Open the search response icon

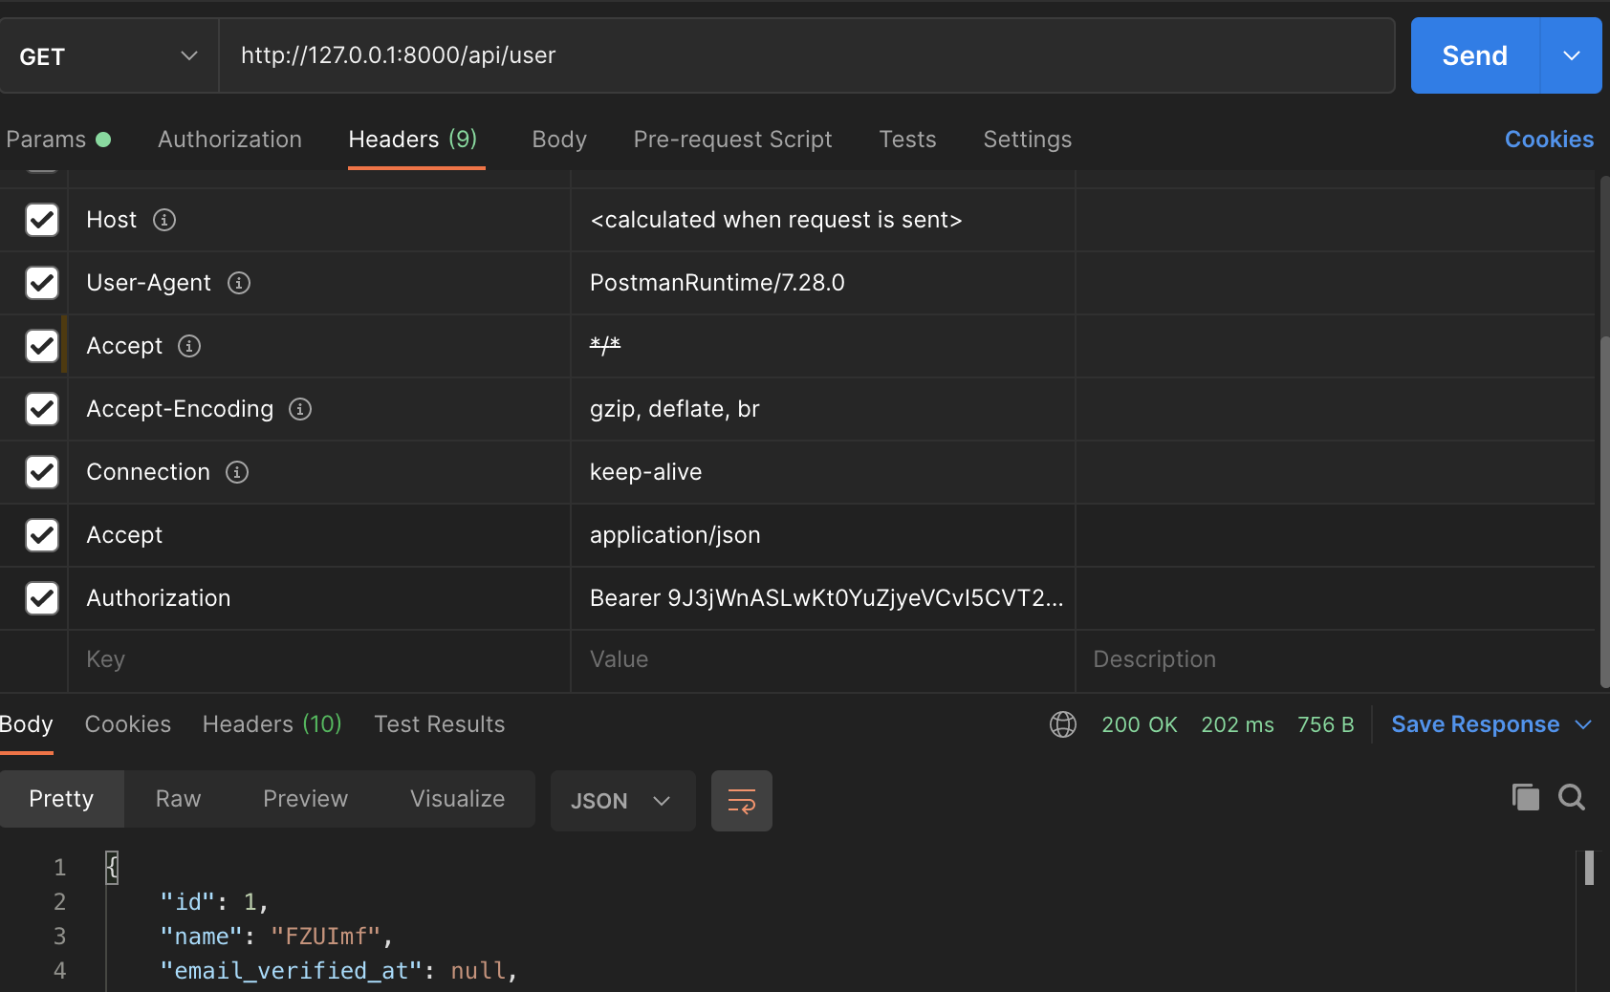[x=1572, y=797]
